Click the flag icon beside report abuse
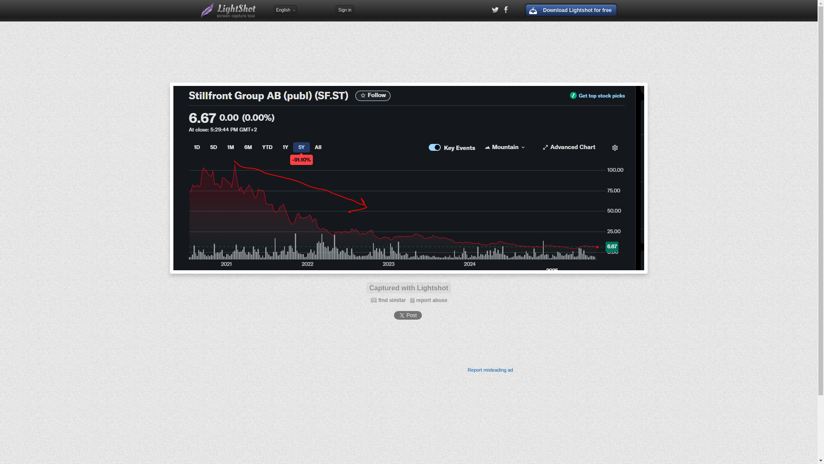 pos(412,300)
